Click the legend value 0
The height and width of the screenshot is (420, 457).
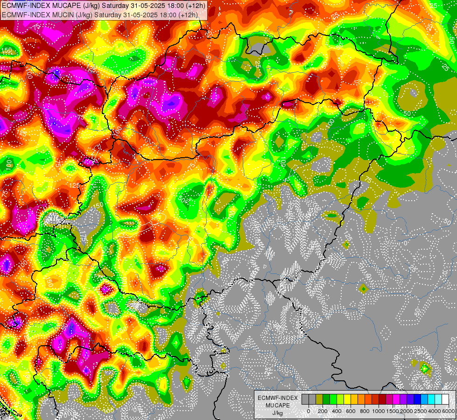(x=309, y=411)
